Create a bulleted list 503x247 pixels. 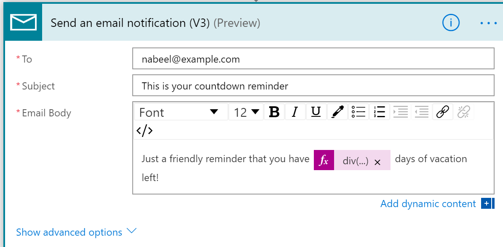(x=358, y=112)
